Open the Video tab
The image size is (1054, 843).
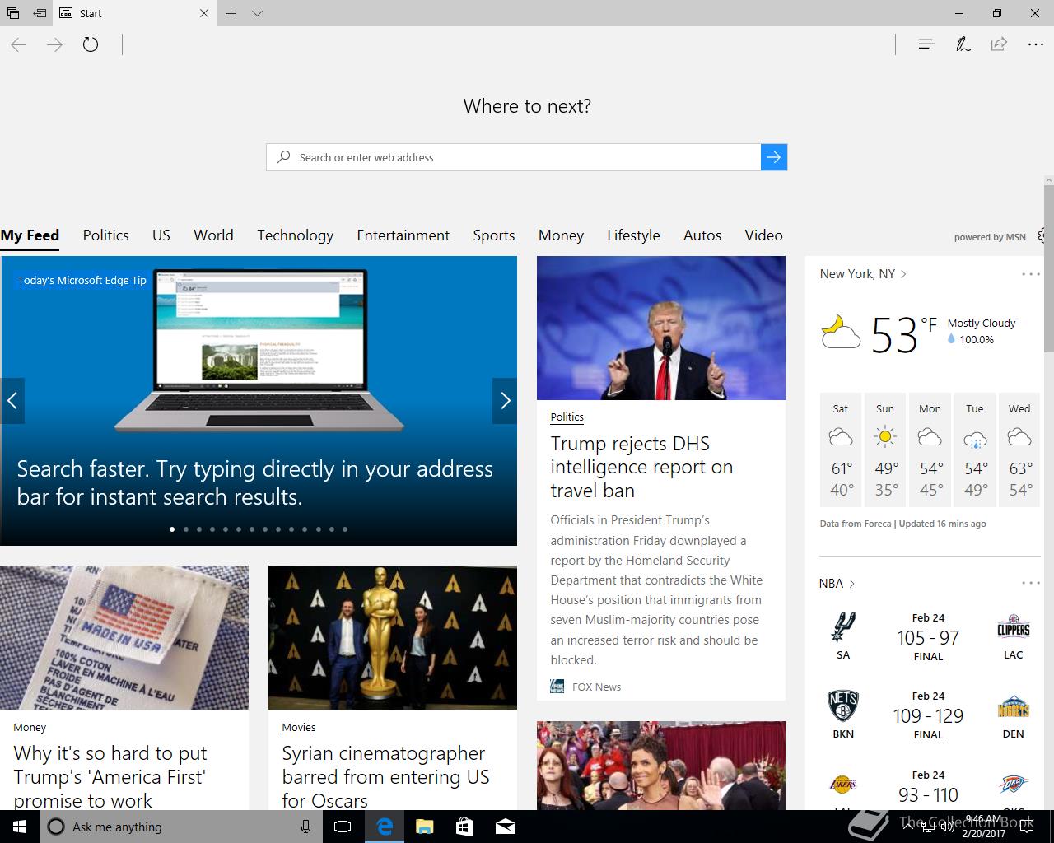763,235
